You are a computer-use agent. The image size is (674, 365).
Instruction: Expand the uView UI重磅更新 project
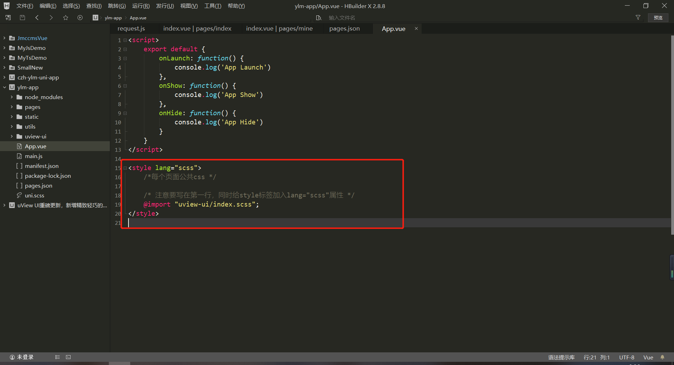(4, 205)
